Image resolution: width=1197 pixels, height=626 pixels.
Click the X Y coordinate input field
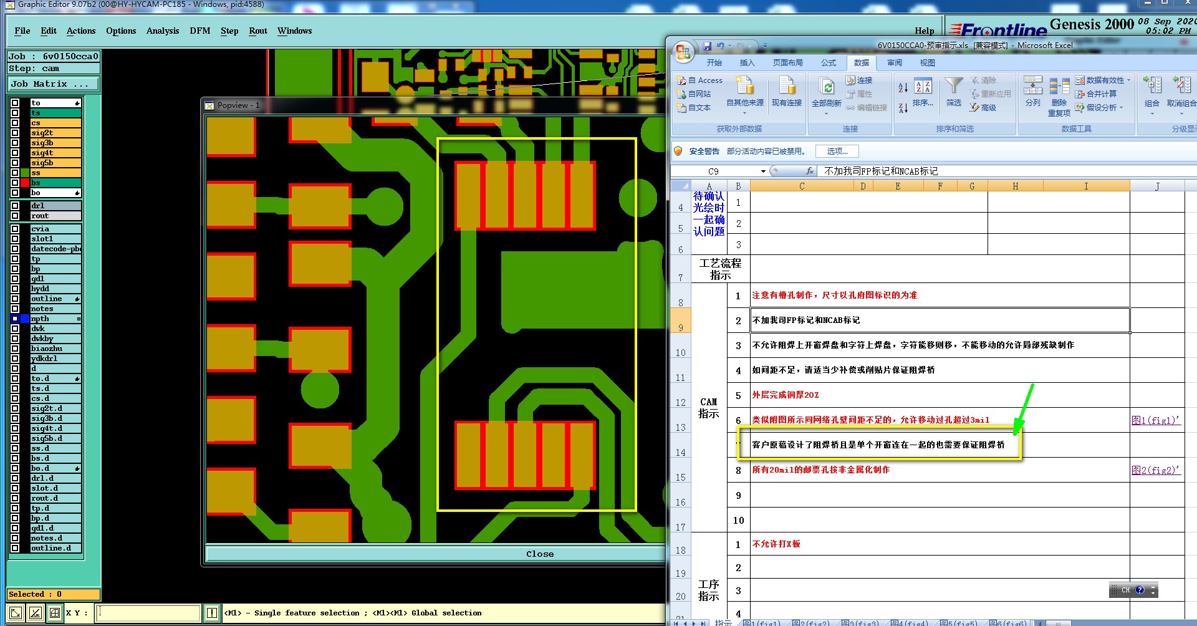click(x=148, y=613)
